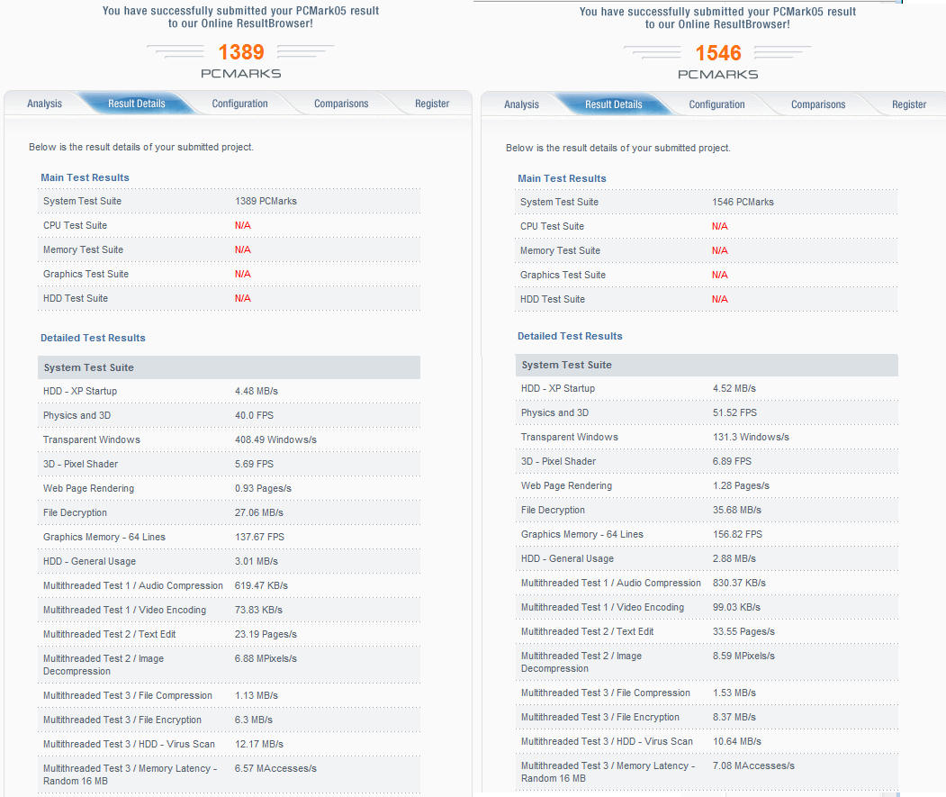Select the '1.13 MB/s' File Compression value
Image resolution: width=946 pixels, height=797 pixels.
(257, 695)
